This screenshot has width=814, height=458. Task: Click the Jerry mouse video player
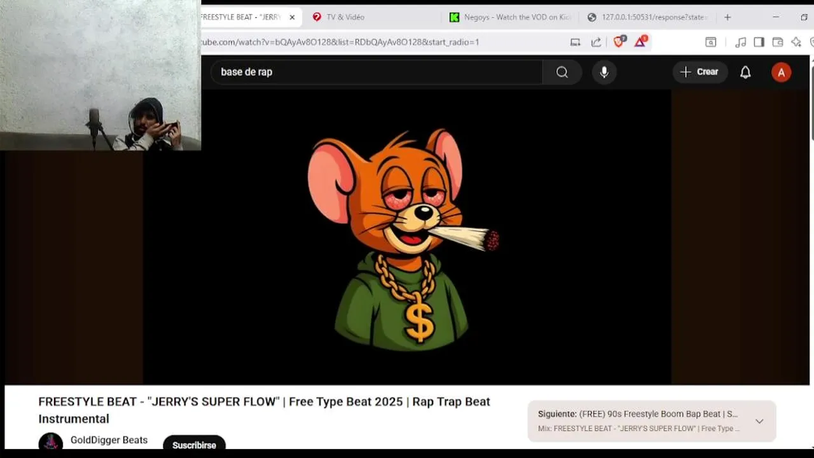point(407,237)
